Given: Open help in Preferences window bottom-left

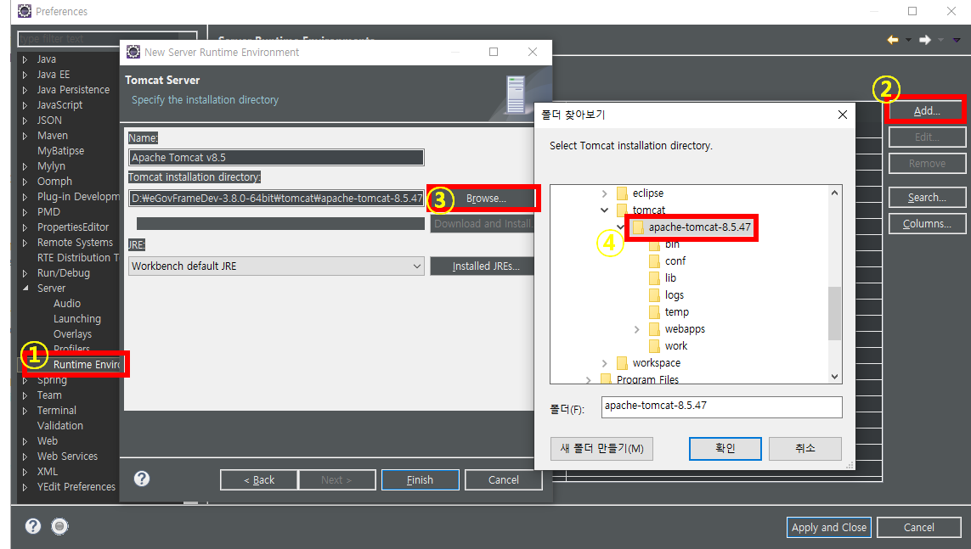Looking at the screenshot, I should [x=33, y=526].
